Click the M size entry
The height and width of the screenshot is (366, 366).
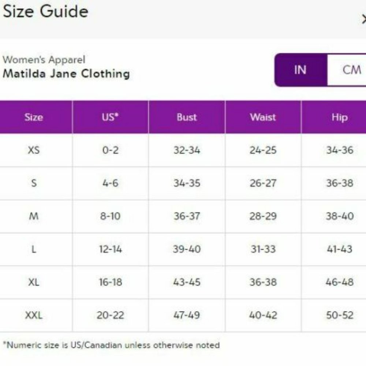click(34, 216)
